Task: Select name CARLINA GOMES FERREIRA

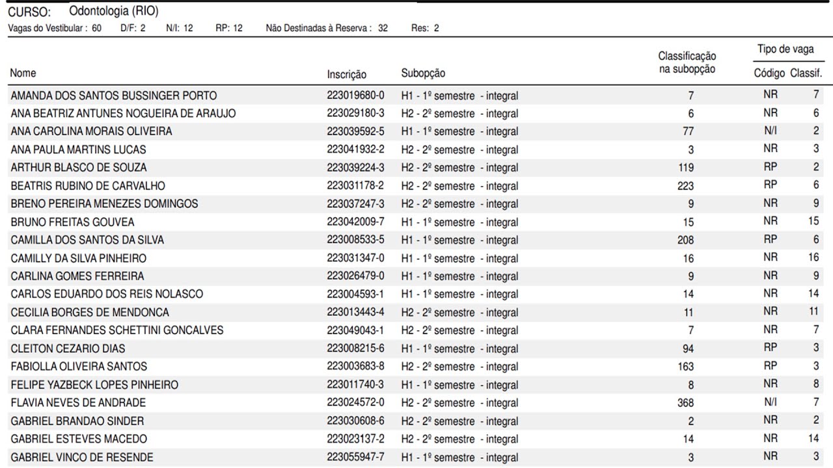Action: tap(77, 276)
